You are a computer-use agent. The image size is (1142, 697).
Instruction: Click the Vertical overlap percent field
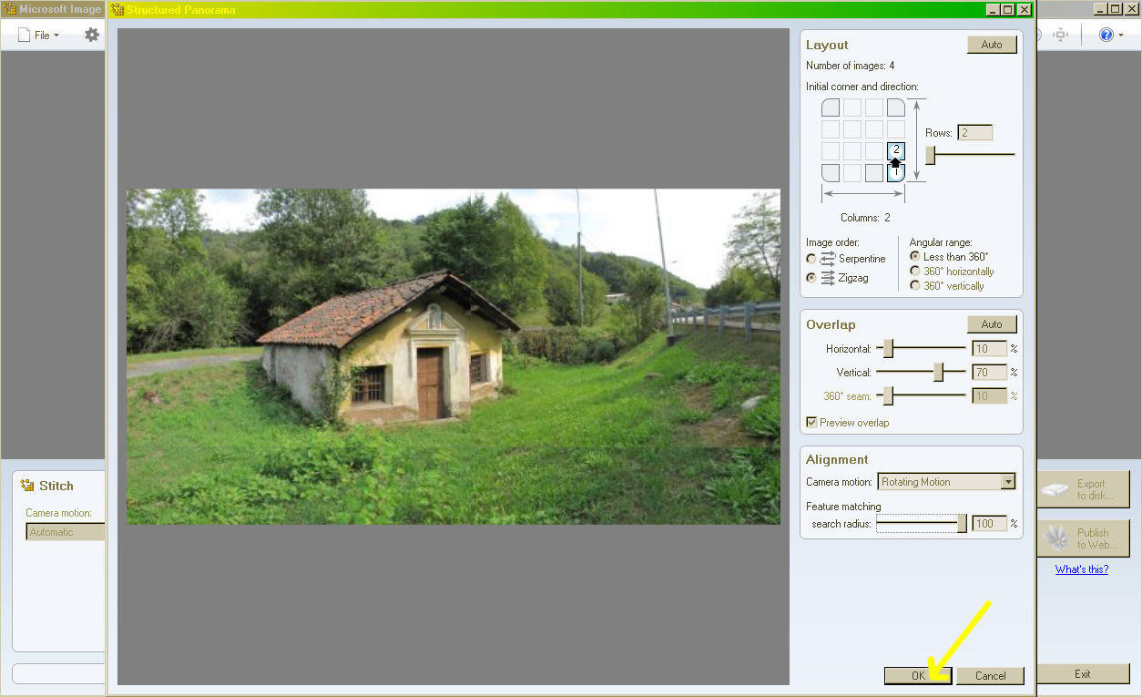989,372
